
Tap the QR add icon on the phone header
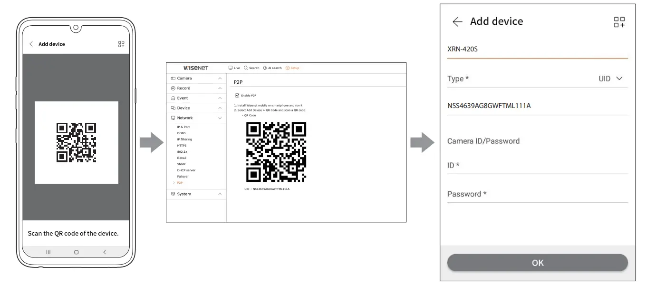pos(121,44)
